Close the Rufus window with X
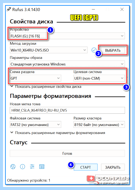This screenshot has width=135, height=190. pyautogui.click(x=122, y=9)
